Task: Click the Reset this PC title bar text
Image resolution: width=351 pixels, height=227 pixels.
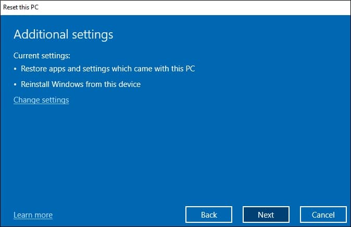Action: click(21, 7)
